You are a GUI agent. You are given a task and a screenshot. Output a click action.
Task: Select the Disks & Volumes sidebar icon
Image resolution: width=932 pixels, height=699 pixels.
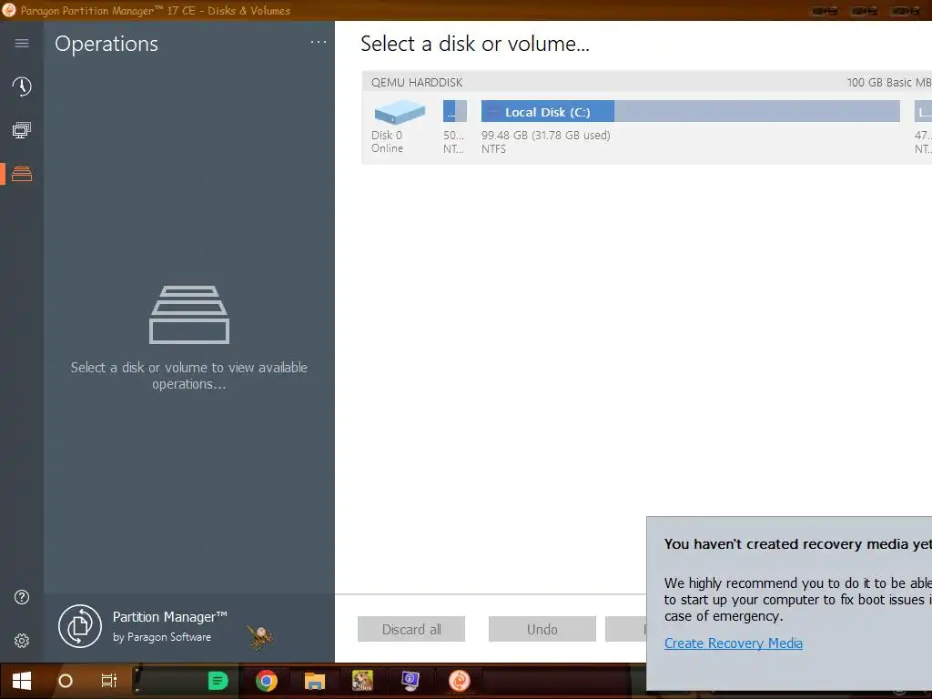22,174
